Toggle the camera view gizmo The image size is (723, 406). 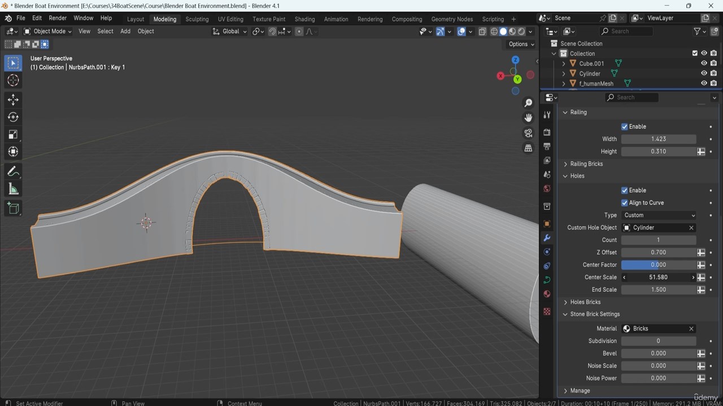point(528,133)
